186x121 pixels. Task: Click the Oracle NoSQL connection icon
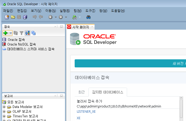(4, 44)
